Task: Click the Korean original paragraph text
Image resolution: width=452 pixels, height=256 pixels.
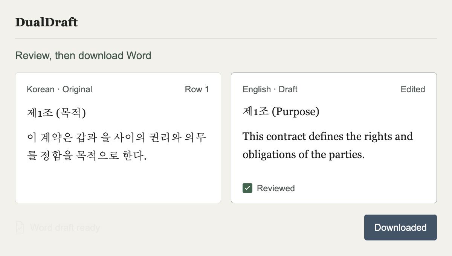Action: point(117,146)
